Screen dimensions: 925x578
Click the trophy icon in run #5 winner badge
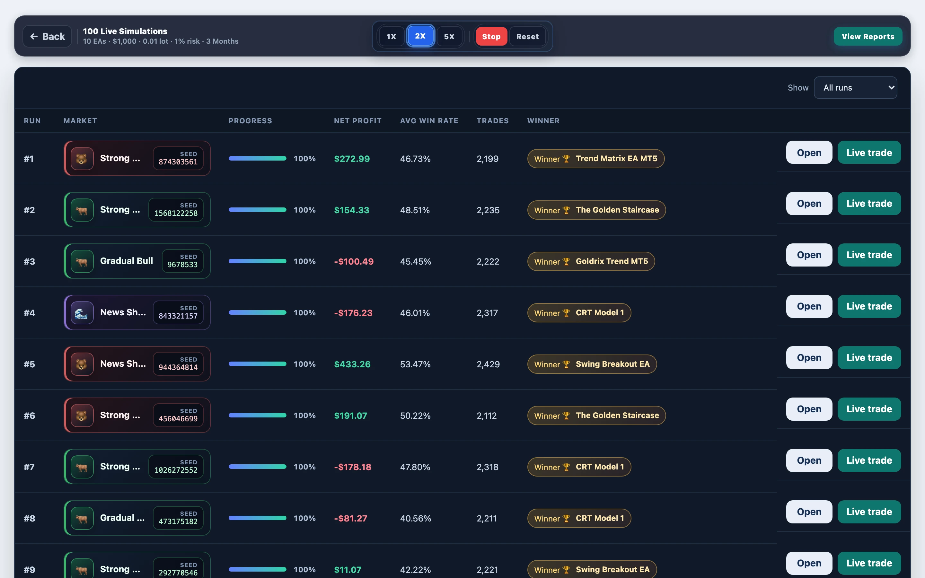(x=567, y=364)
